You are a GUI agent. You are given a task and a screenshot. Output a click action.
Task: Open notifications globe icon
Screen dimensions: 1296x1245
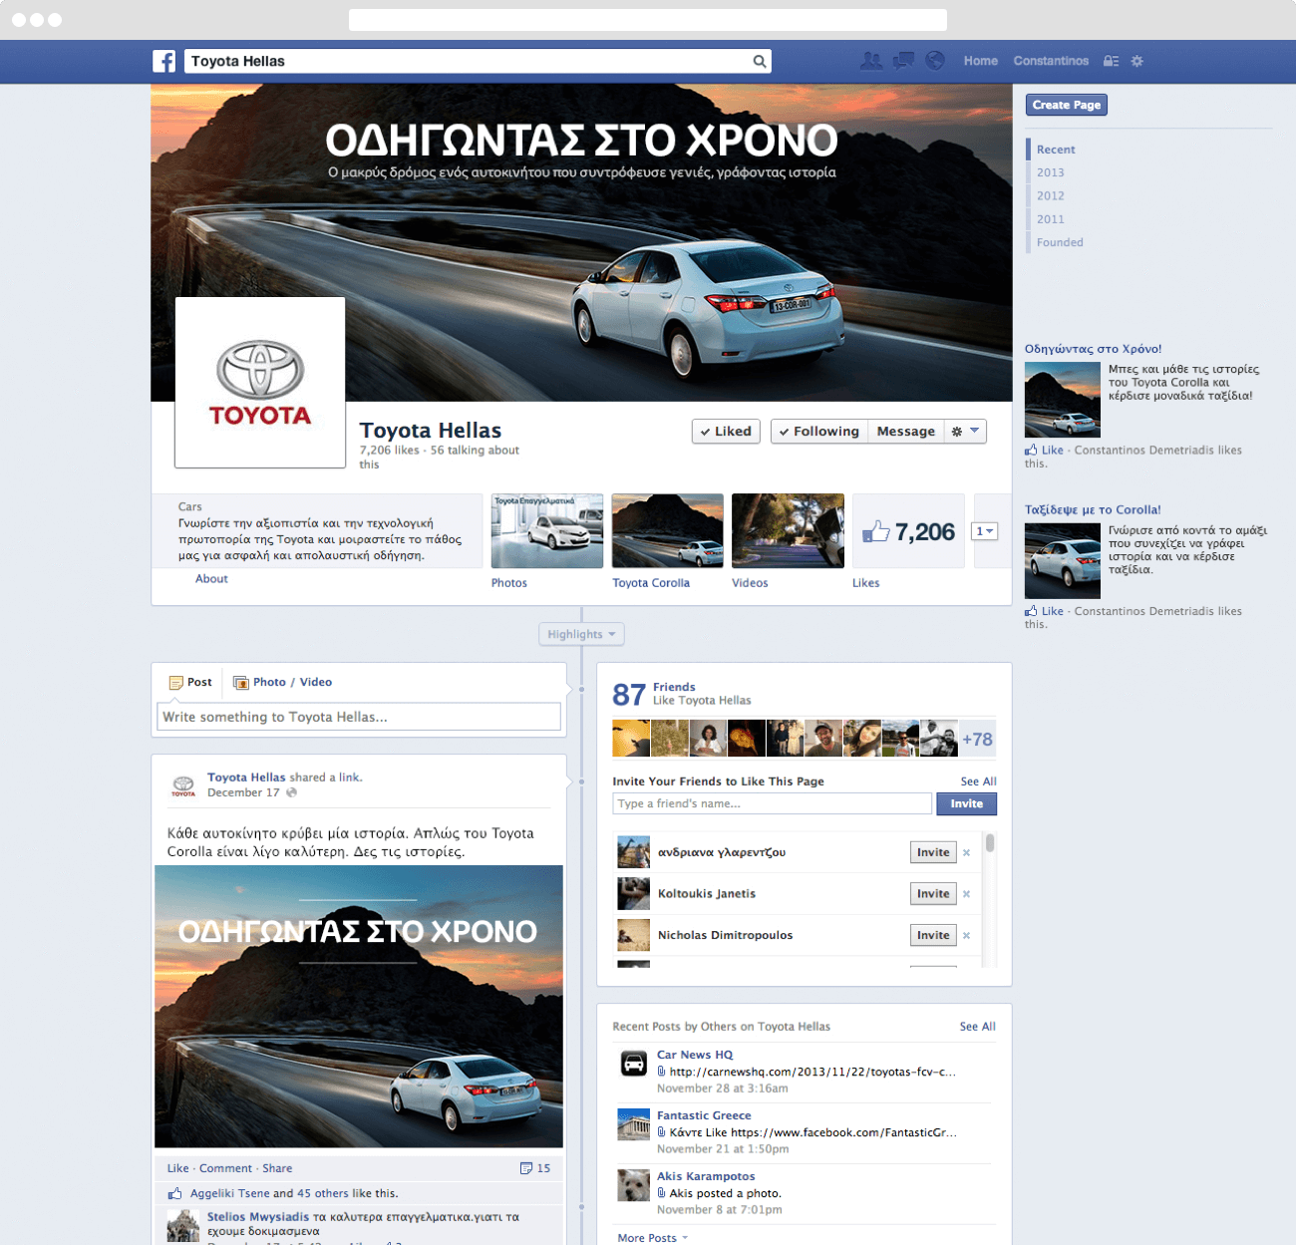tap(935, 61)
